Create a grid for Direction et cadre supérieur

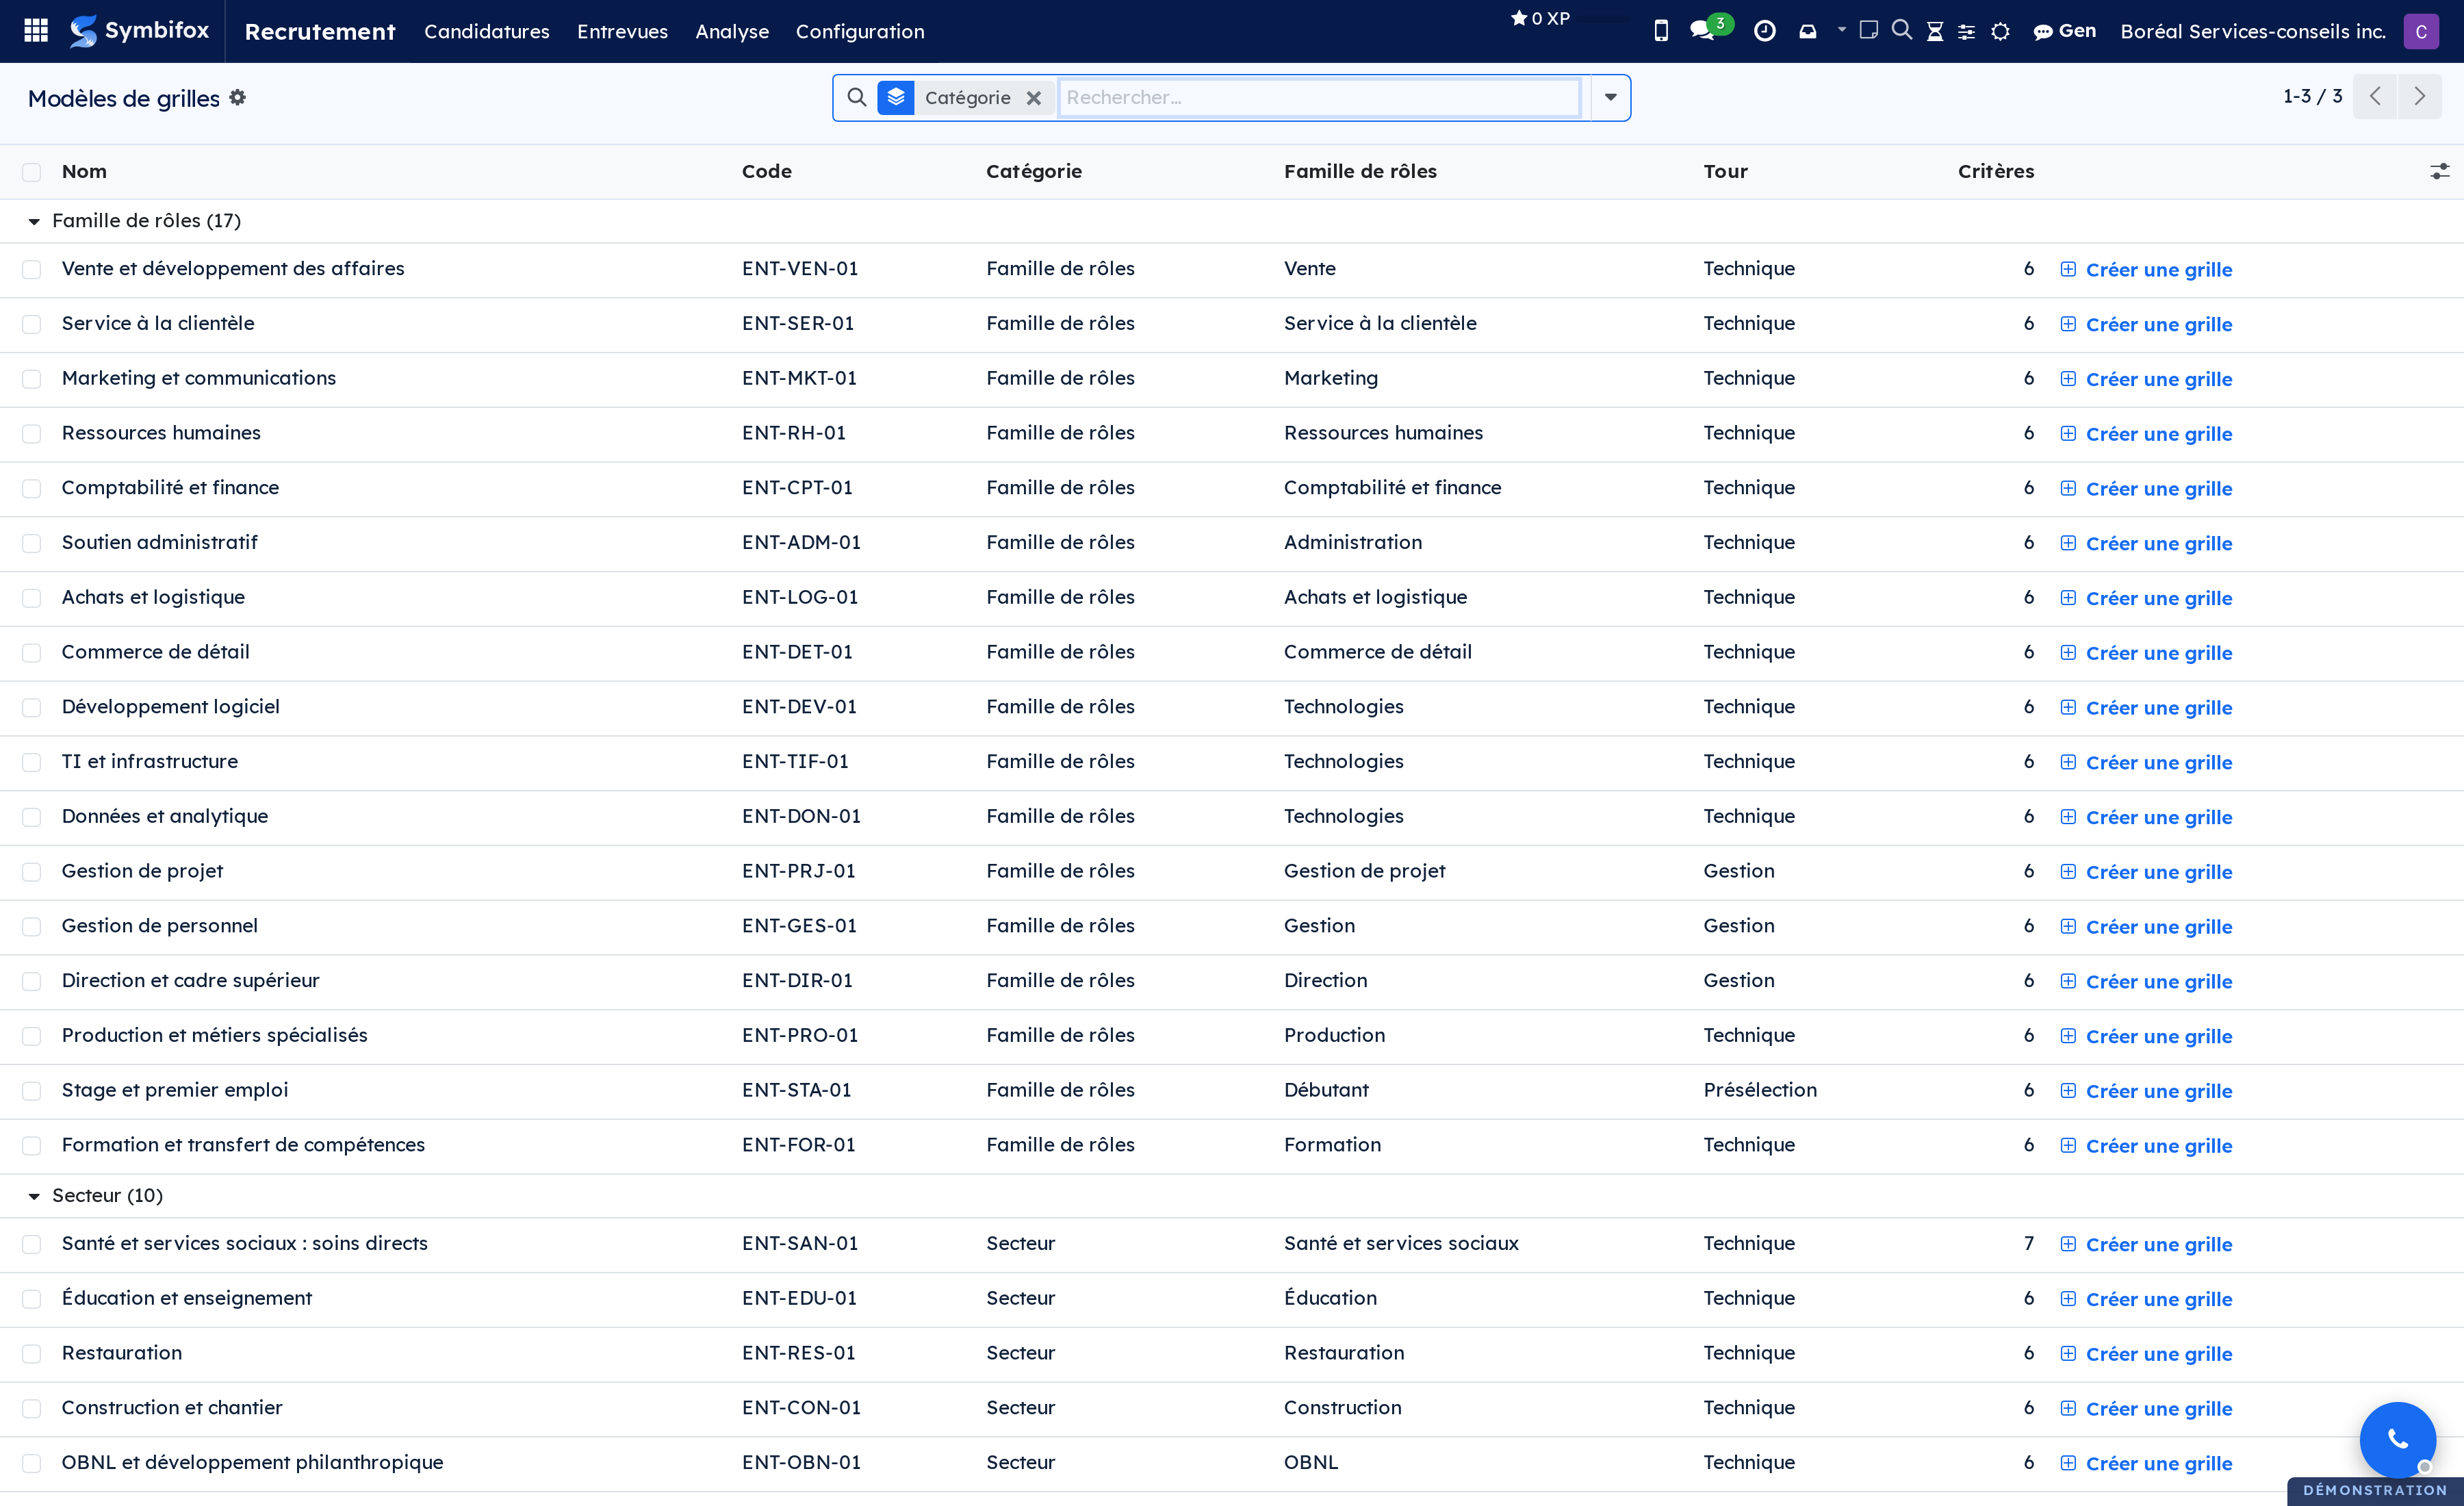(2146, 981)
